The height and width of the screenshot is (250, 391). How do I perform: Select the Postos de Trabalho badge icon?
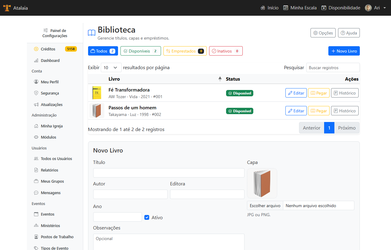36,237
